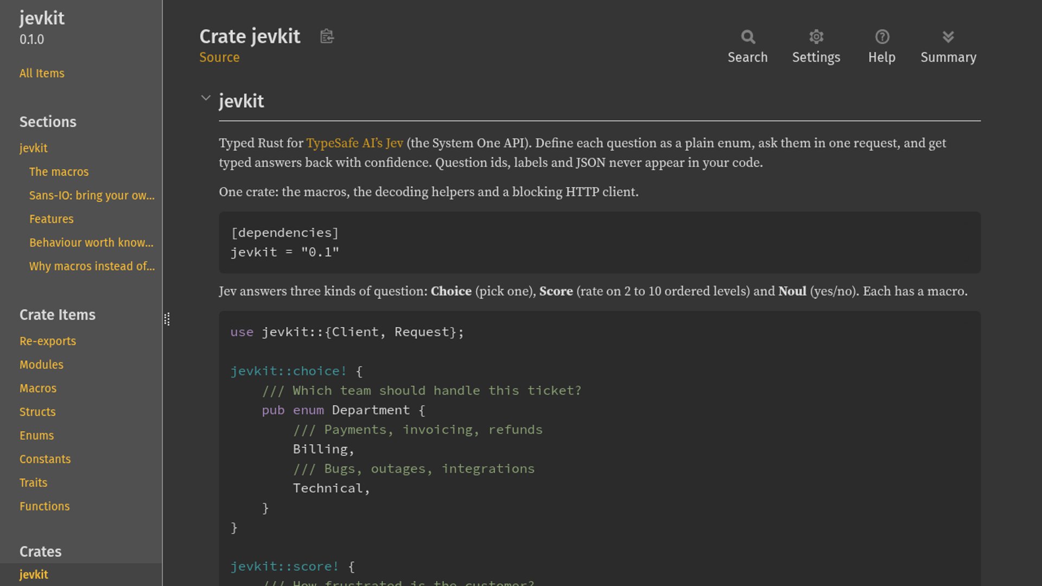Click the 'Billing,' variant text
This screenshot has height=586, width=1042.
pyautogui.click(x=323, y=449)
